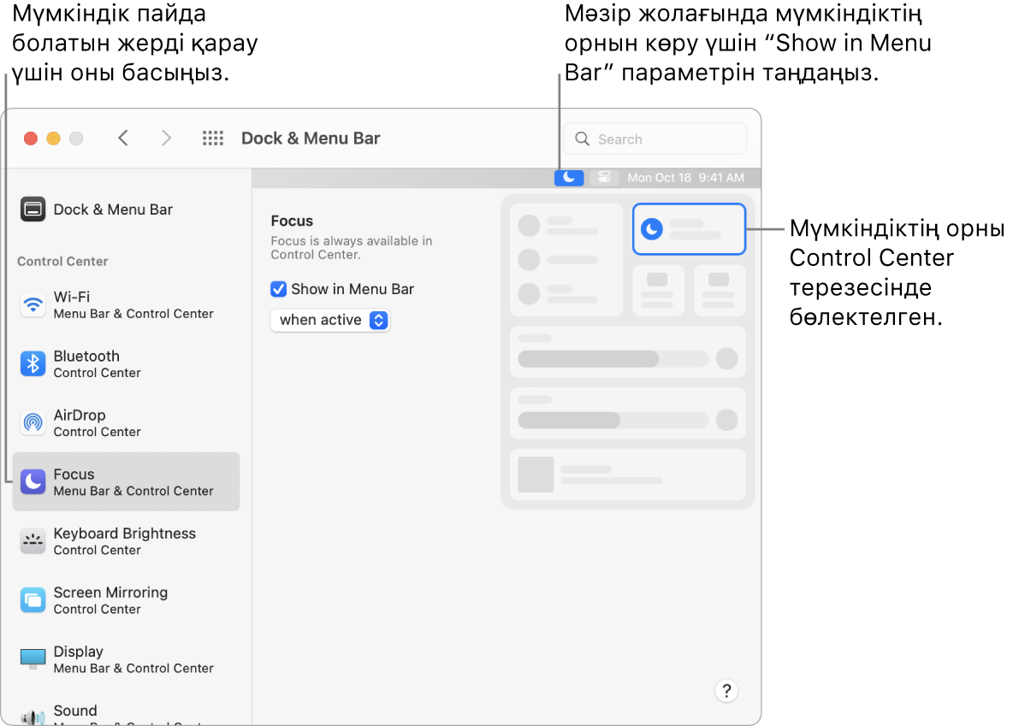Select the highlighted Focus tile in the preview
This screenshot has height=726, width=1013.
(x=689, y=228)
